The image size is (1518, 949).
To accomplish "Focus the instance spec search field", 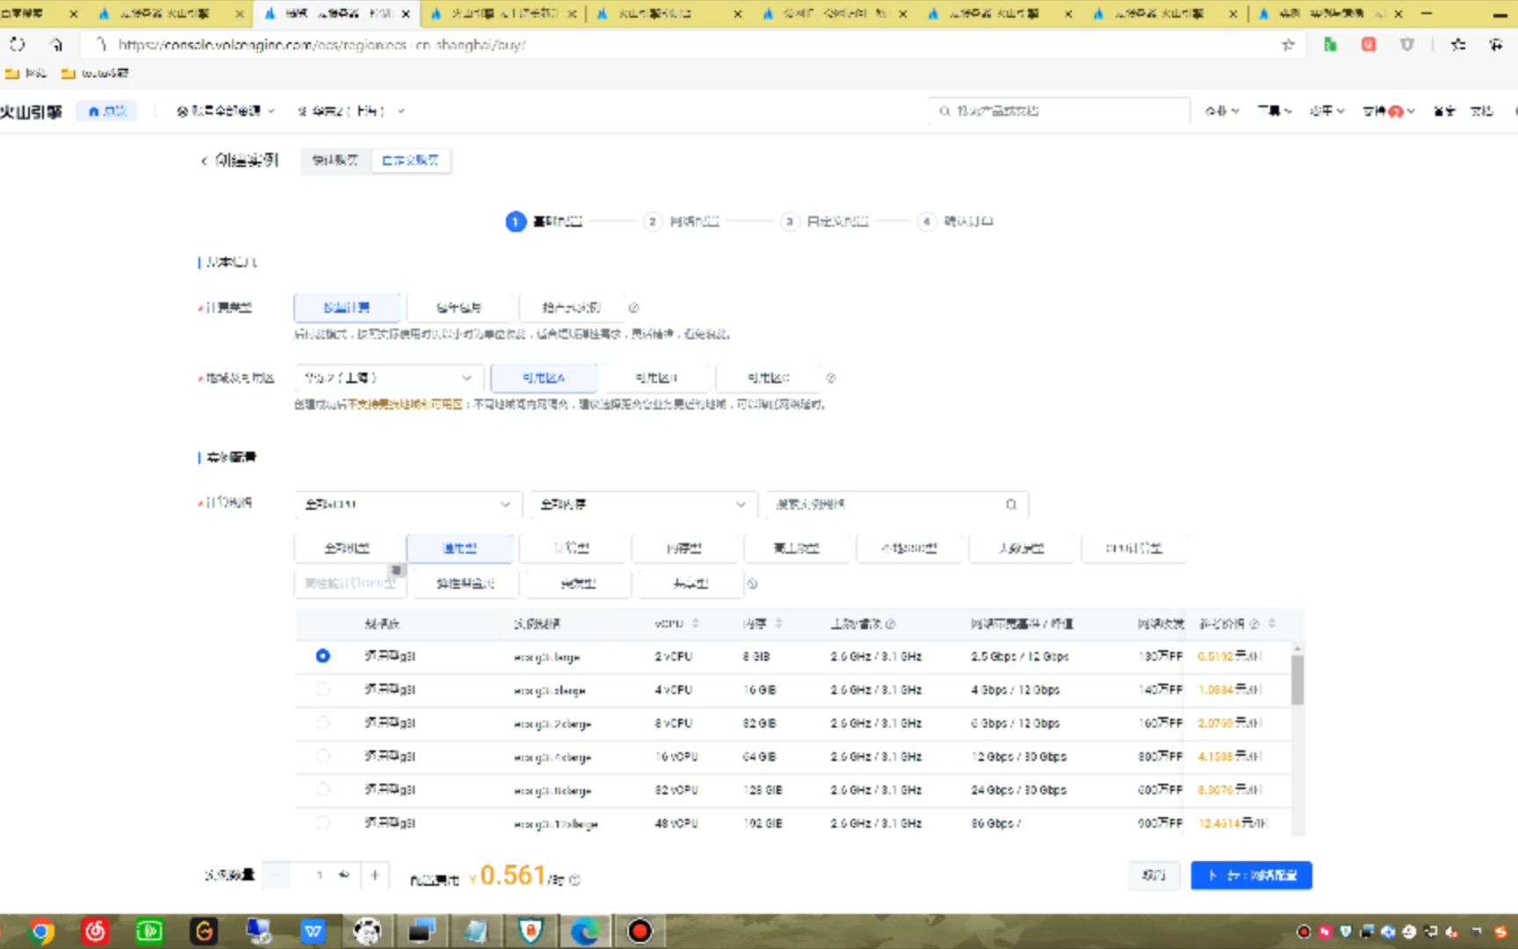I will [897, 504].
